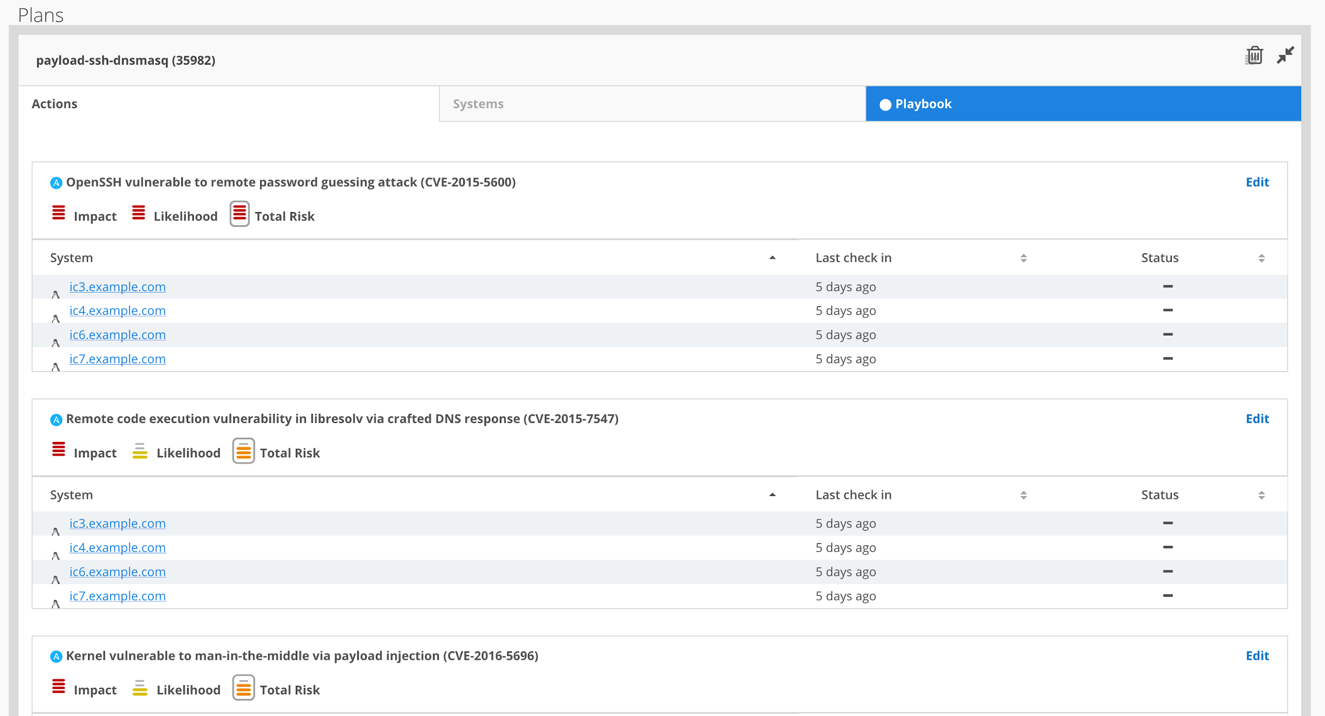This screenshot has height=716, width=1325.
Task: Sort OpenSSH table by System column arrow
Action: coord(772,258)
